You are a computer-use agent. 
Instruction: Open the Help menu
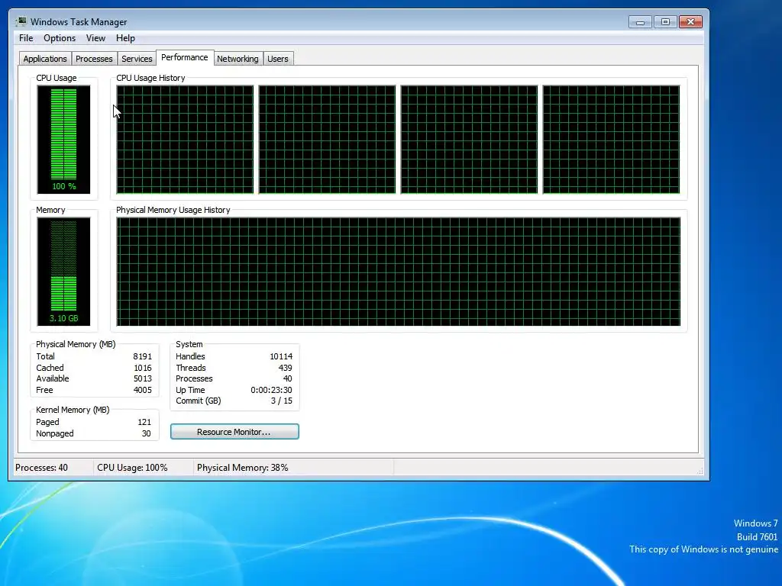pyautogui.click(x=125, y=38)
